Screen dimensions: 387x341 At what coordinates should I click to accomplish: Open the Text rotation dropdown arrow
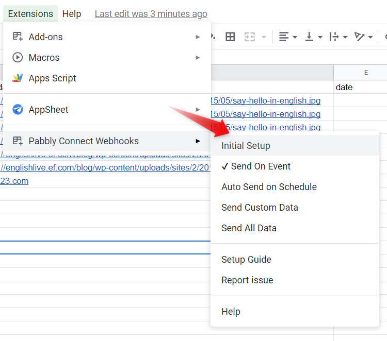tap(370, 37)
